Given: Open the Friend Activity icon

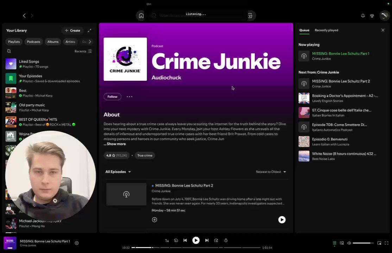Looking at the screenshot, I should pos(372,15).
